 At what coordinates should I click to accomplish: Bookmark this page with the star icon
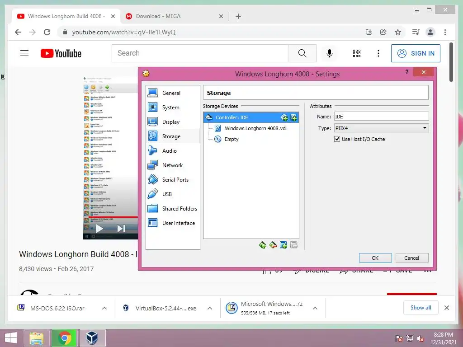(x=398, y=32)
